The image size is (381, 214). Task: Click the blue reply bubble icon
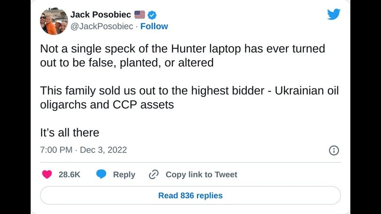click(101, 174)
